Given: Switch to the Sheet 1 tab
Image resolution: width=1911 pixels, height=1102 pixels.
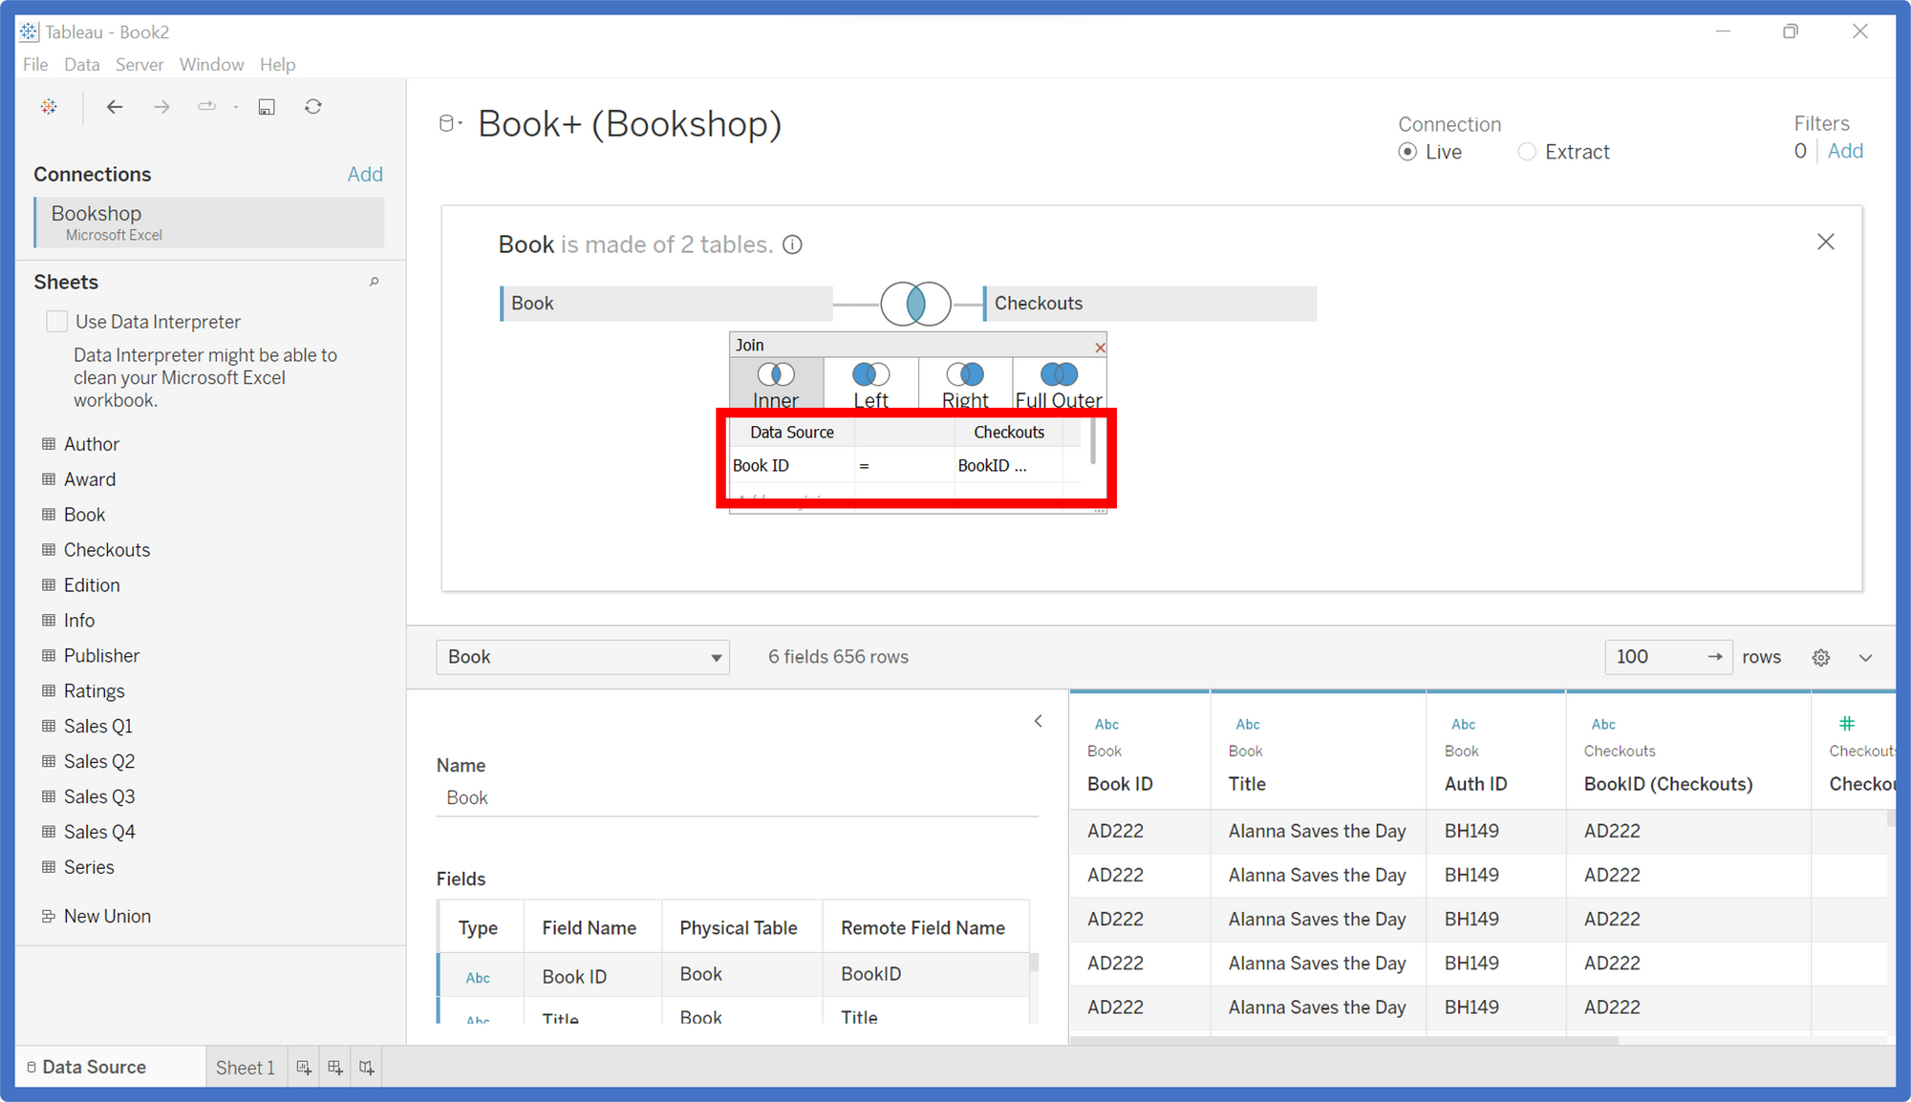Looking at the screenshot, I should 245,1068.
